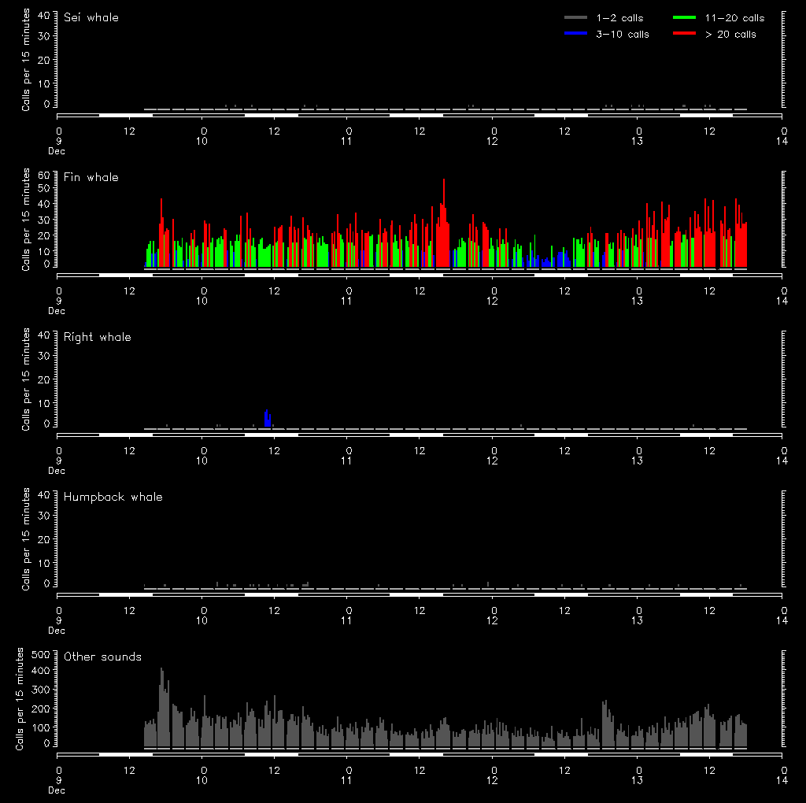Click the gray 1-2 calls legend swatch

(575, 17)
